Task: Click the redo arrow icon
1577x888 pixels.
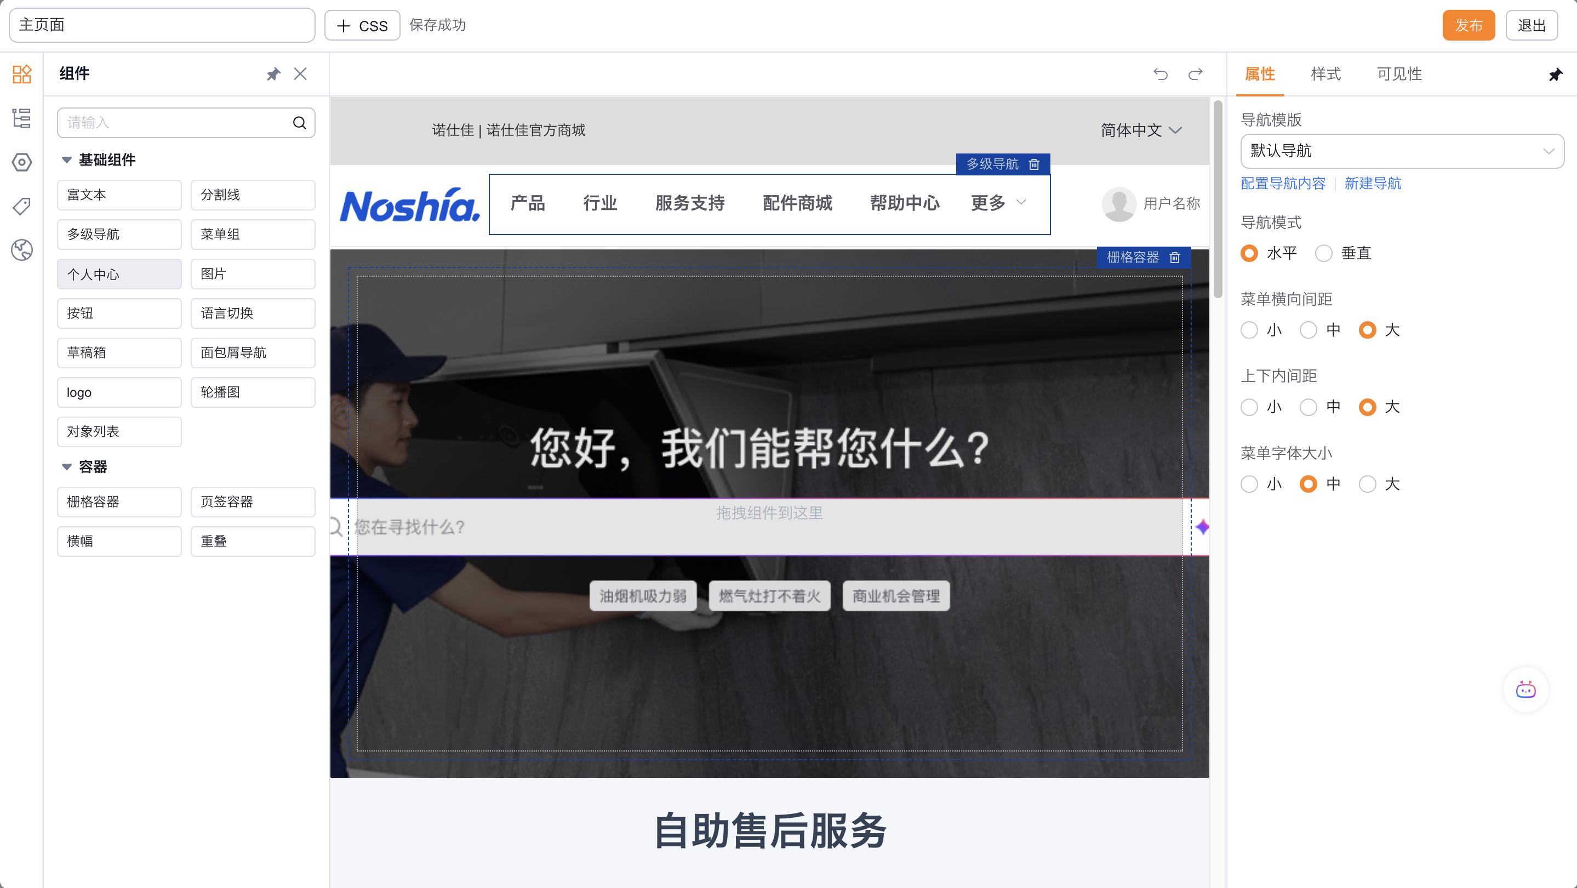Action: pyautogui.click(x=1196, y=74)
